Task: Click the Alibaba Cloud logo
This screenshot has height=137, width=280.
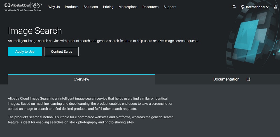Action: [x=17, y=5]
